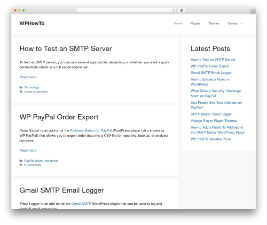
Task: Sidebar: open Can People See Your Address on PayPal
Action: pos(216,105)
